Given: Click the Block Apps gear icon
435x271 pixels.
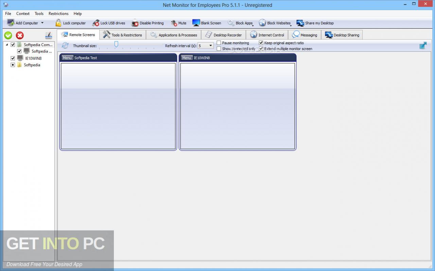Looking at the screenshot, I should (231, 23).
